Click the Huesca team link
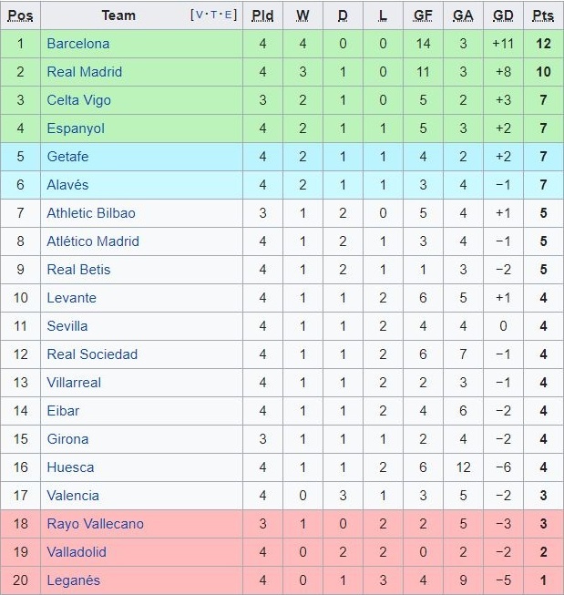Image resolution: width=564 pixels, height=595 pixels. (70, 467)
